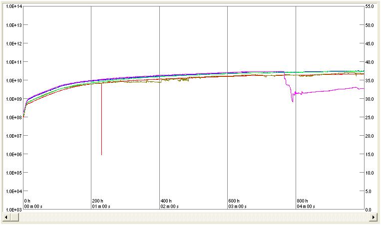Click the 00 m 00 s time label
381x225 pixels.
point(33,207)
